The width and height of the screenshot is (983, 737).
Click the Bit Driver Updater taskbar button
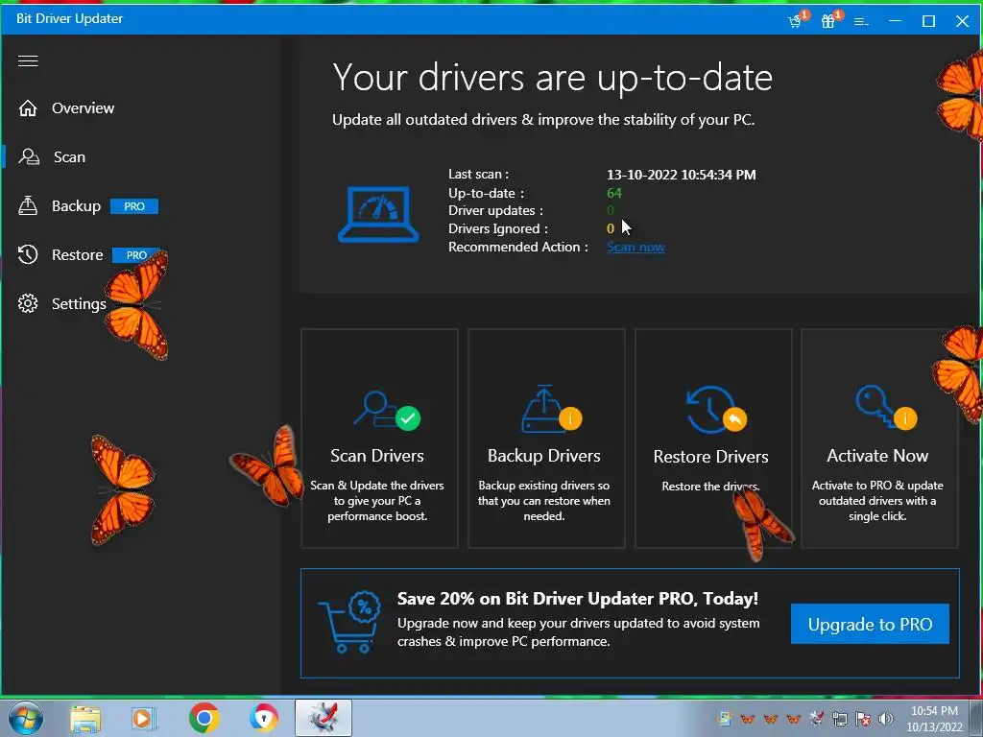click(x=324, y=718)
